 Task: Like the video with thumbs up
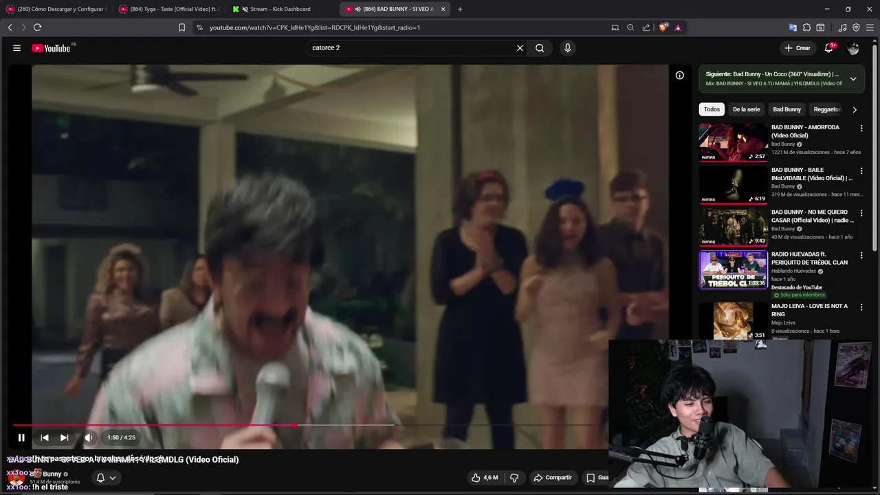pyautogui.click(x=484, y=477)
